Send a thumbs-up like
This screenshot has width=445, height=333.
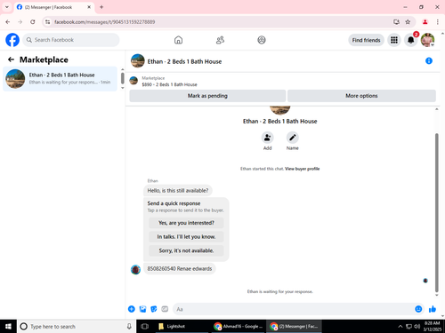[x=433, y=309]
